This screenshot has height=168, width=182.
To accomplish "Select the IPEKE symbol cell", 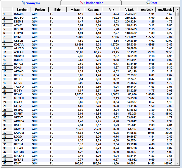I will point(22,37).
